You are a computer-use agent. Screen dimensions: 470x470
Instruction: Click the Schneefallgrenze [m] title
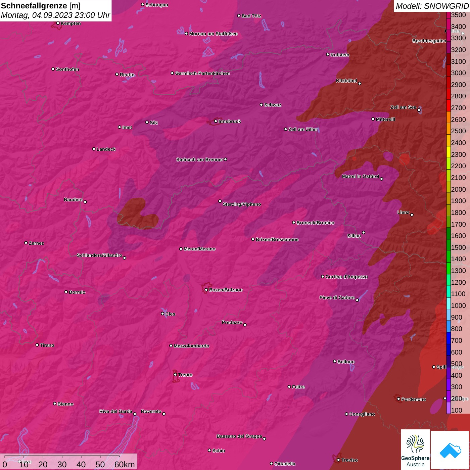(41, 6)
